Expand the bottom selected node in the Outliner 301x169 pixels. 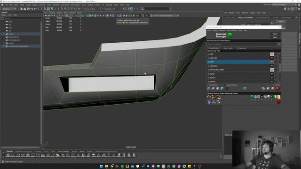click(x=4, y=46)
